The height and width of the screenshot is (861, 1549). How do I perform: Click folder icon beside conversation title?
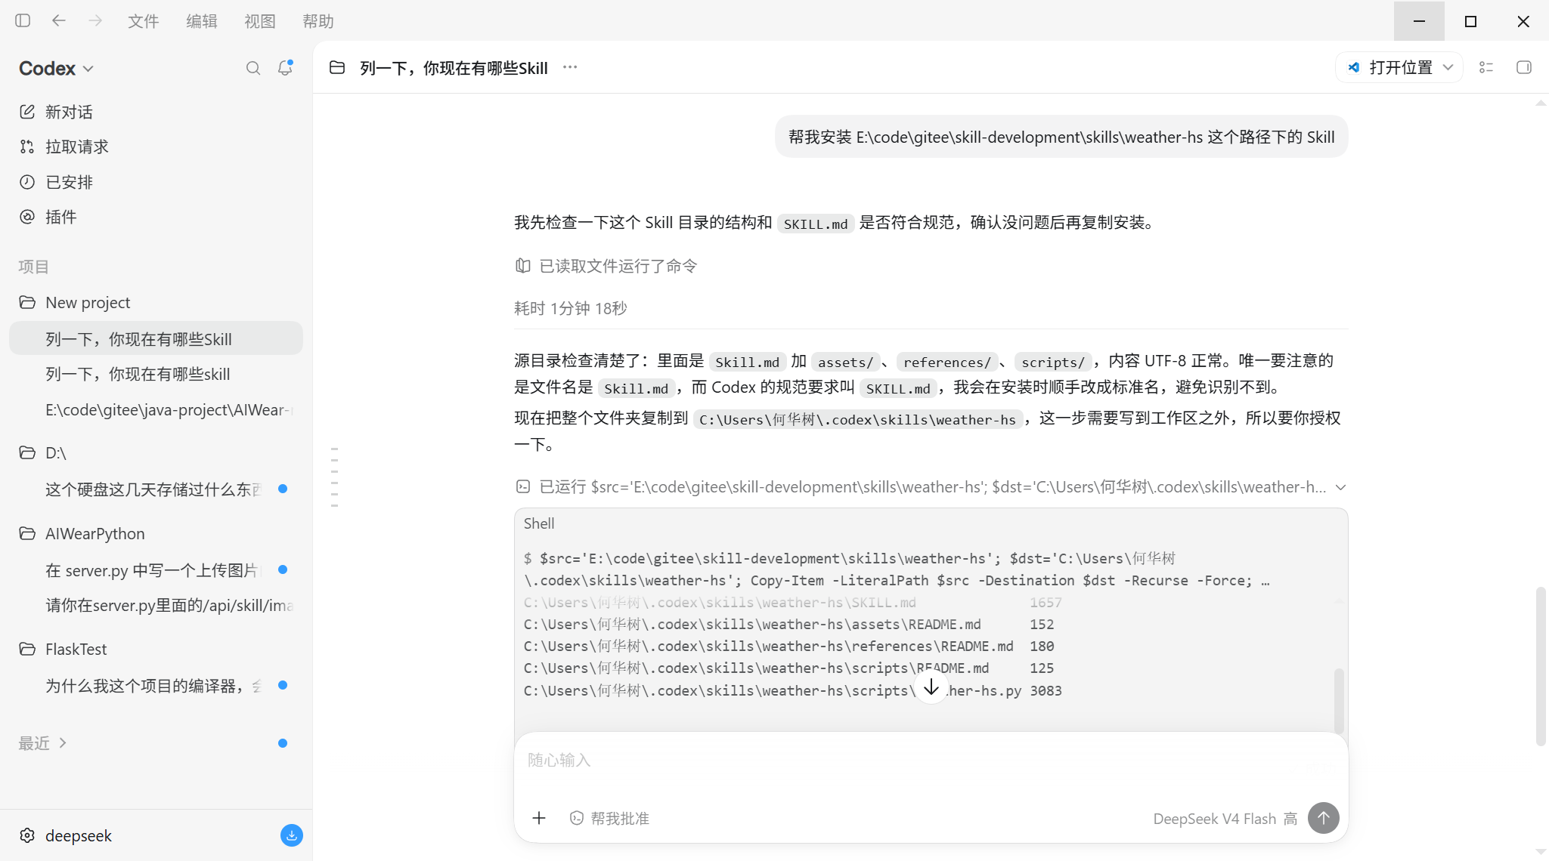coord(337,68)
